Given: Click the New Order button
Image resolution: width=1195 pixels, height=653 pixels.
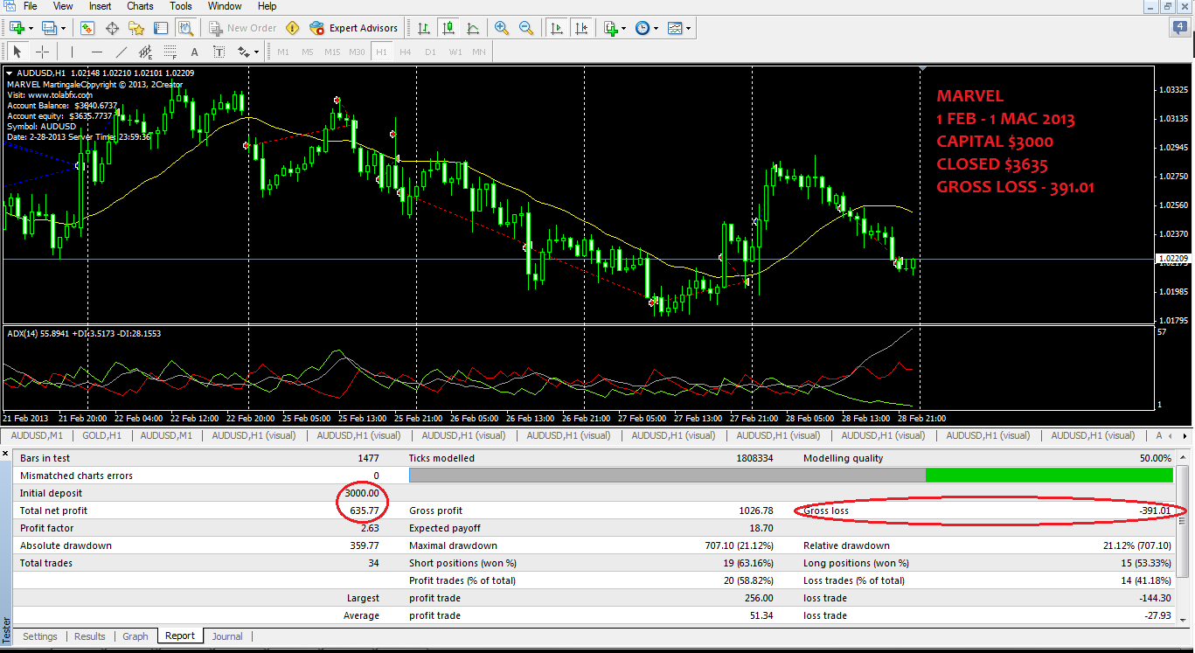Looking at the screenshot, I should coord(243,28).
